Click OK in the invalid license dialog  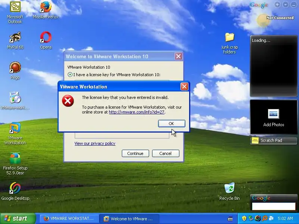tap(172, 124)
